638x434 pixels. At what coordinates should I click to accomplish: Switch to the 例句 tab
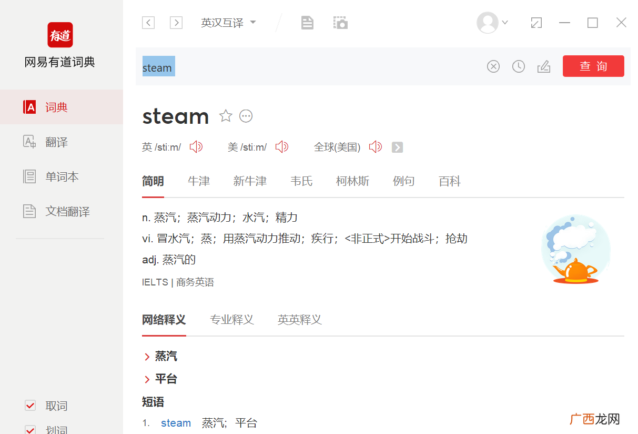pos(403,181)
